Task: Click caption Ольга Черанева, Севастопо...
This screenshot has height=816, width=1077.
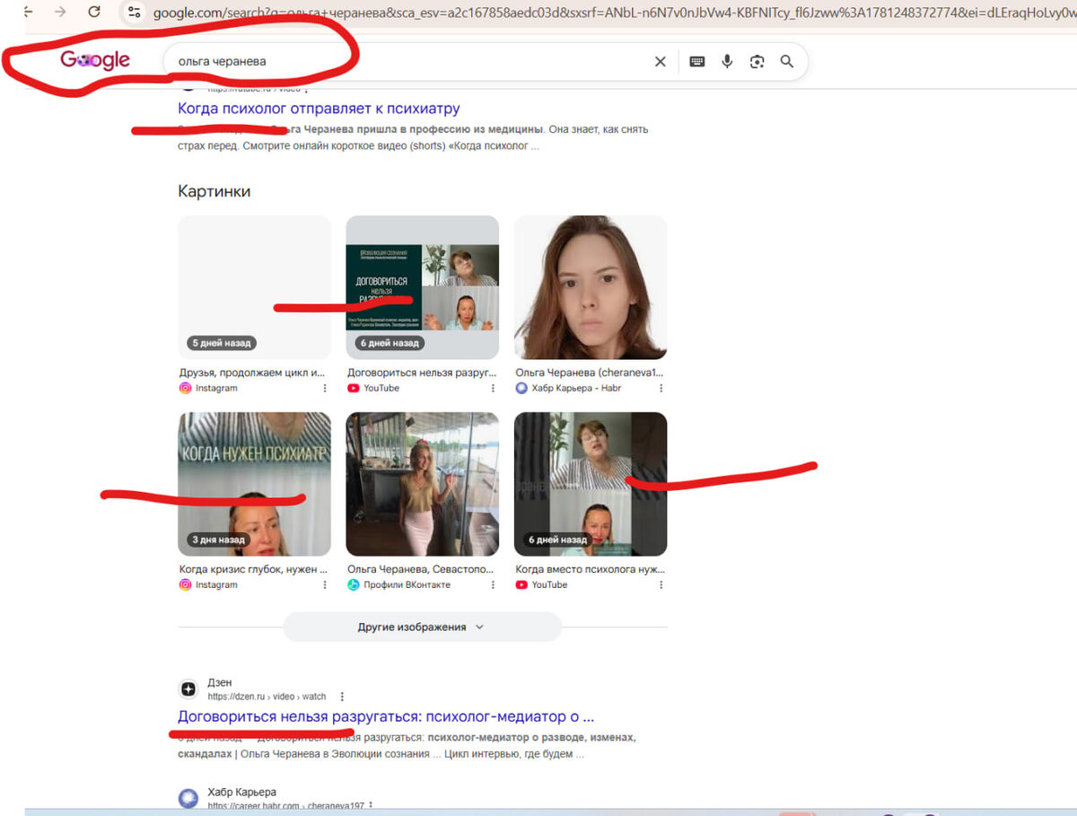Action: pos(420,569)
